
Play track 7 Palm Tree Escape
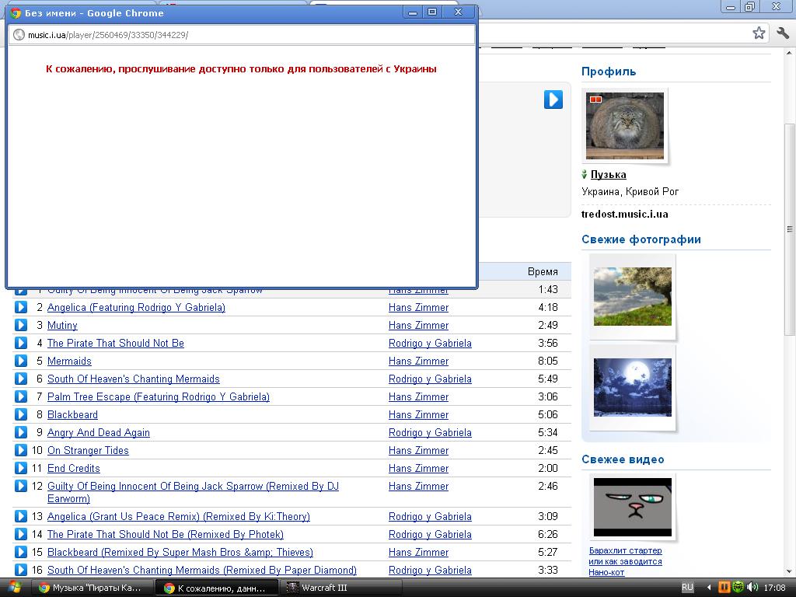click(21, 396)
